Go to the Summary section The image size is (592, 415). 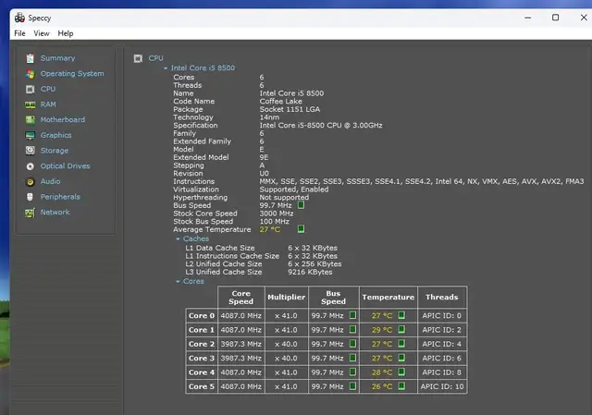[57, 58]
